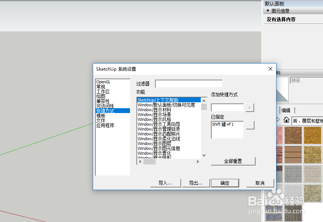Select the brown wood siding material swatch
Viewport: 323px width, 222px height.
click(293, 154)
